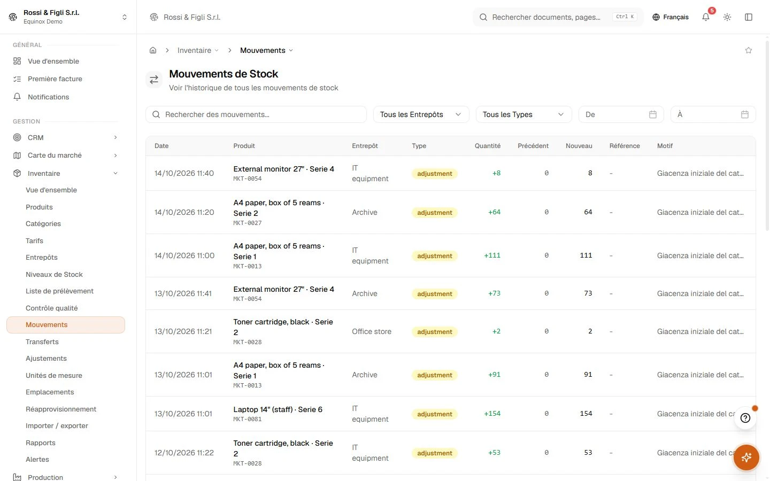Image resolution: width=770 pixels, height=481 pixels.
Task: Click the Laptop 14" (staff) · Serie 6 product
Action: coord(278,409)
